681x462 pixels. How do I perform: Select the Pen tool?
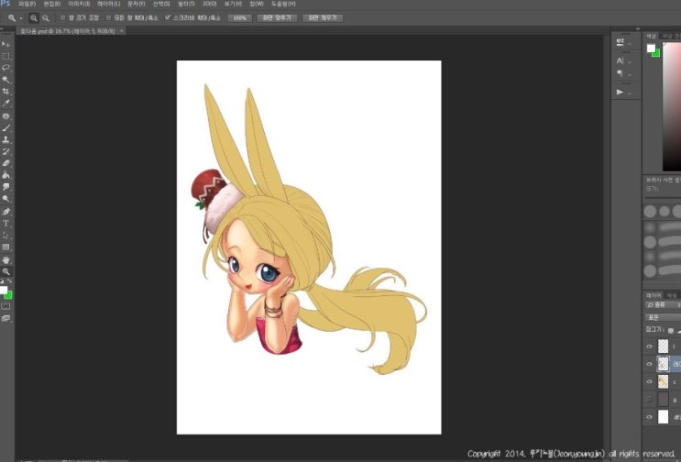pyautogui.click(x=5, y=212)
